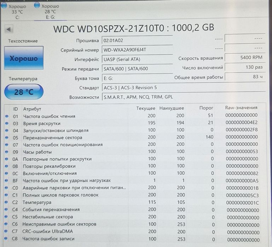Click raw value 0000000000A5
The image size is (272, 247).
tap(242, 181)
